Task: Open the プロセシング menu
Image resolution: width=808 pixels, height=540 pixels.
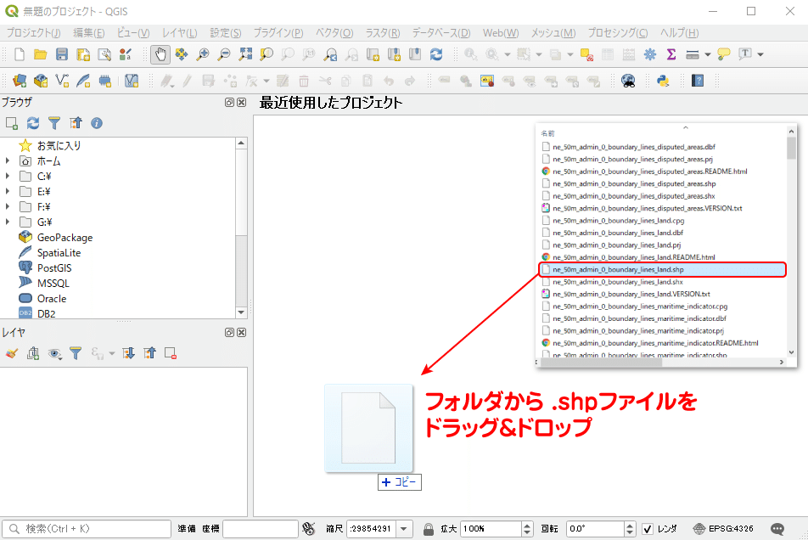Action: point(618,33)
